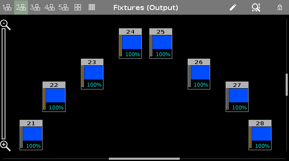Viewport: 289px width, 161px height.
Task: Click the horizontal scrollbar thumb
Action: pos(144,159)
